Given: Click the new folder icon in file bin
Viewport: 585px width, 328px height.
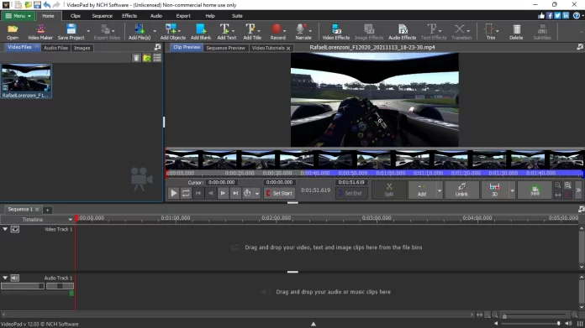Looking at the screenshot, I should pos(147,58).
